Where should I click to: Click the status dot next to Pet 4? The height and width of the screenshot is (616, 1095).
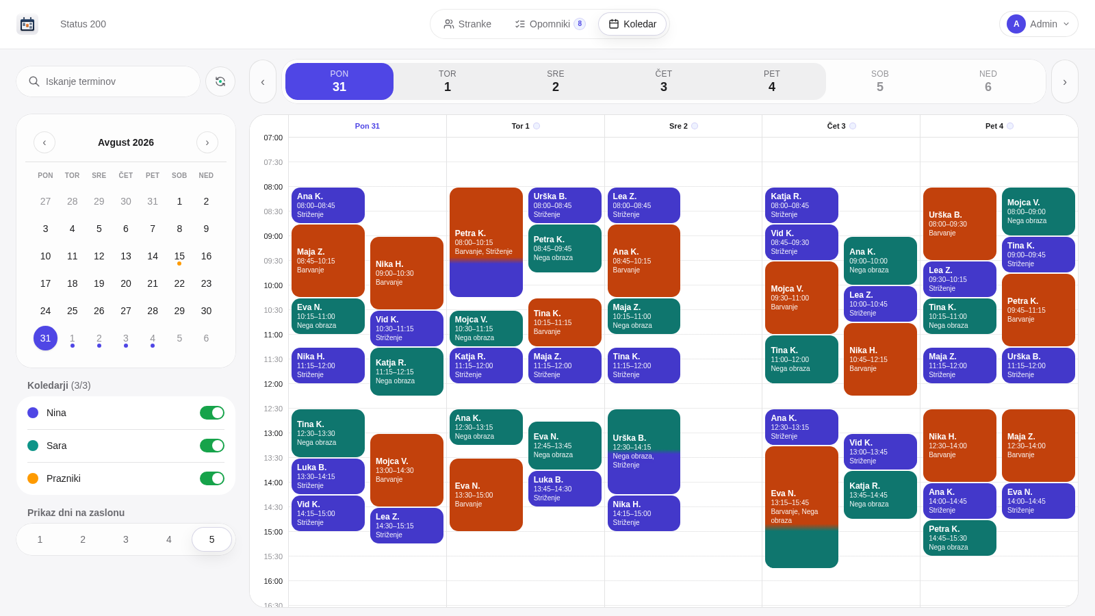(x=1010, y=126)
